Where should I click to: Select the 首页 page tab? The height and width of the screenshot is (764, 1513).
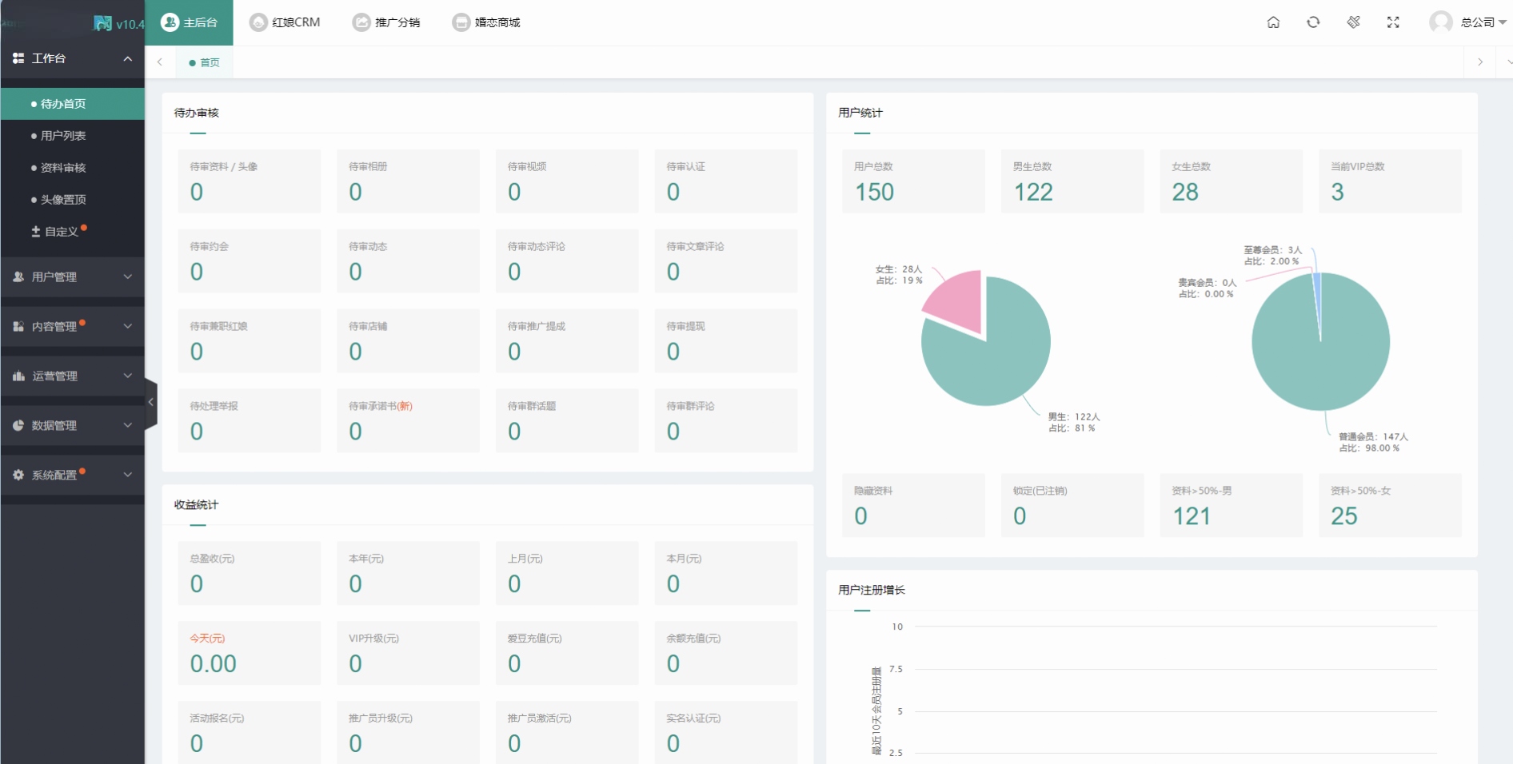206,62
